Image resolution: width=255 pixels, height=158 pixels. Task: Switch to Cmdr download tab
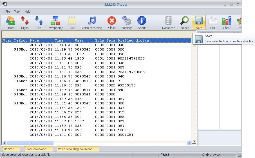[x=35, y=149]
